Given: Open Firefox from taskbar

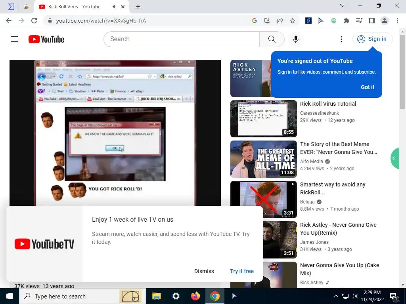Looking at the screenshot, I should coord(195,296).
